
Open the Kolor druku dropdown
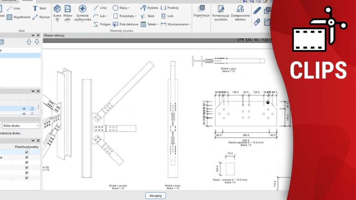click(x=21, y=126)
